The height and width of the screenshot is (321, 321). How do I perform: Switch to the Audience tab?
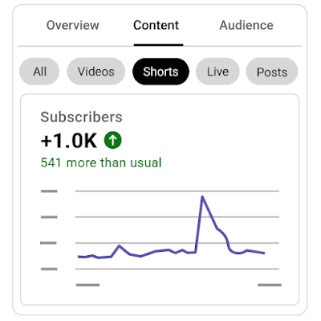246,26
